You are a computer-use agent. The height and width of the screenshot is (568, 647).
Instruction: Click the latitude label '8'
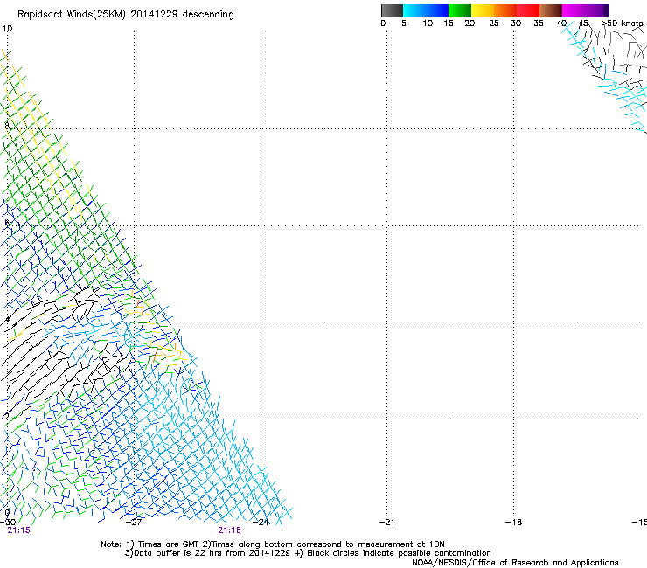(7, 126)
